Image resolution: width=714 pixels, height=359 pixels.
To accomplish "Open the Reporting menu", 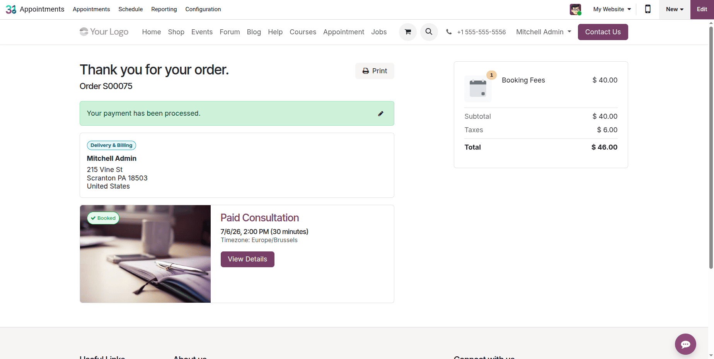I will click(164, 9).
